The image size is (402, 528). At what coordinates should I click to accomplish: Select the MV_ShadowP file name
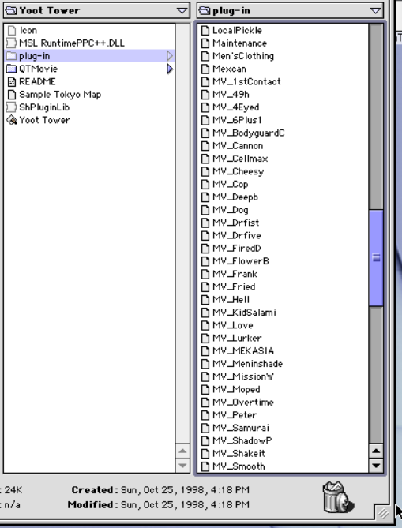[x=242, y=440]
